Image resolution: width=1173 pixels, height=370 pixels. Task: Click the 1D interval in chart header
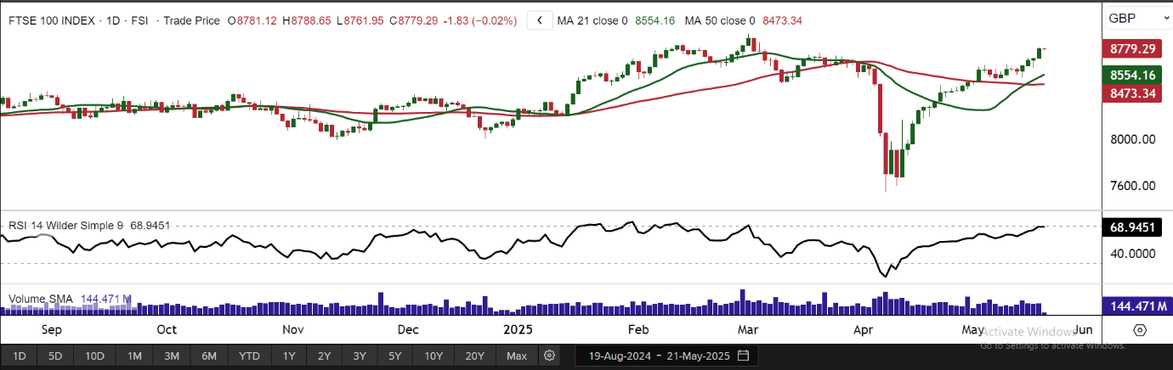pyautogui.click(x=115, y=20)
